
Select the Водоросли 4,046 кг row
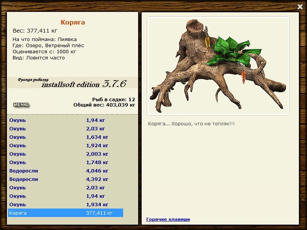coord(66,171)
